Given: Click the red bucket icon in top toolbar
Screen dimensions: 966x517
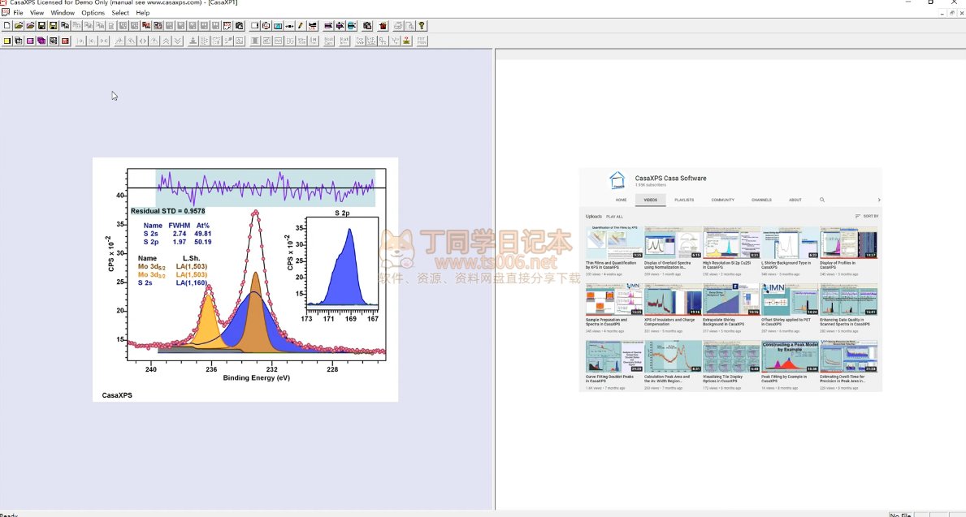Looking at the screenshot, I should click(383, 26).
